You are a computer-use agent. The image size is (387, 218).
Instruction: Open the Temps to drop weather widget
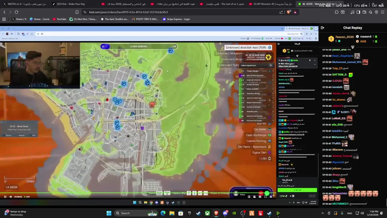tap(15, 213)
